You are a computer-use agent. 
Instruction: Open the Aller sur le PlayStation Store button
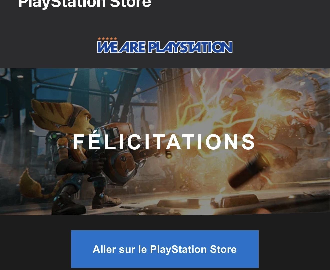(165, 249)
